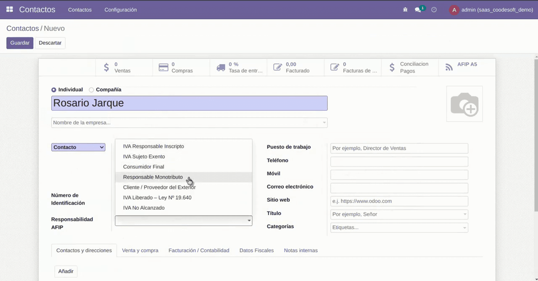Click the AFIP A5 feed icon

449,67
